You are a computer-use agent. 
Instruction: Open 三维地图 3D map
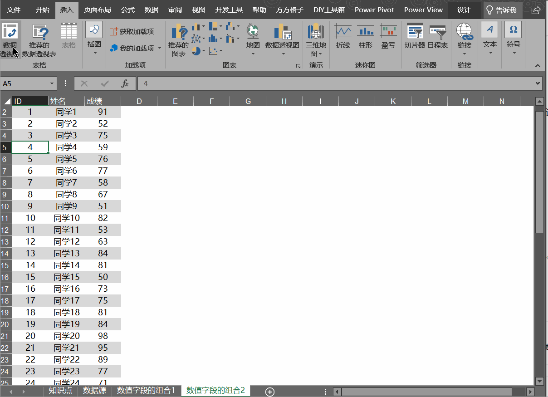pyautogui.click(x=316, y=40)
